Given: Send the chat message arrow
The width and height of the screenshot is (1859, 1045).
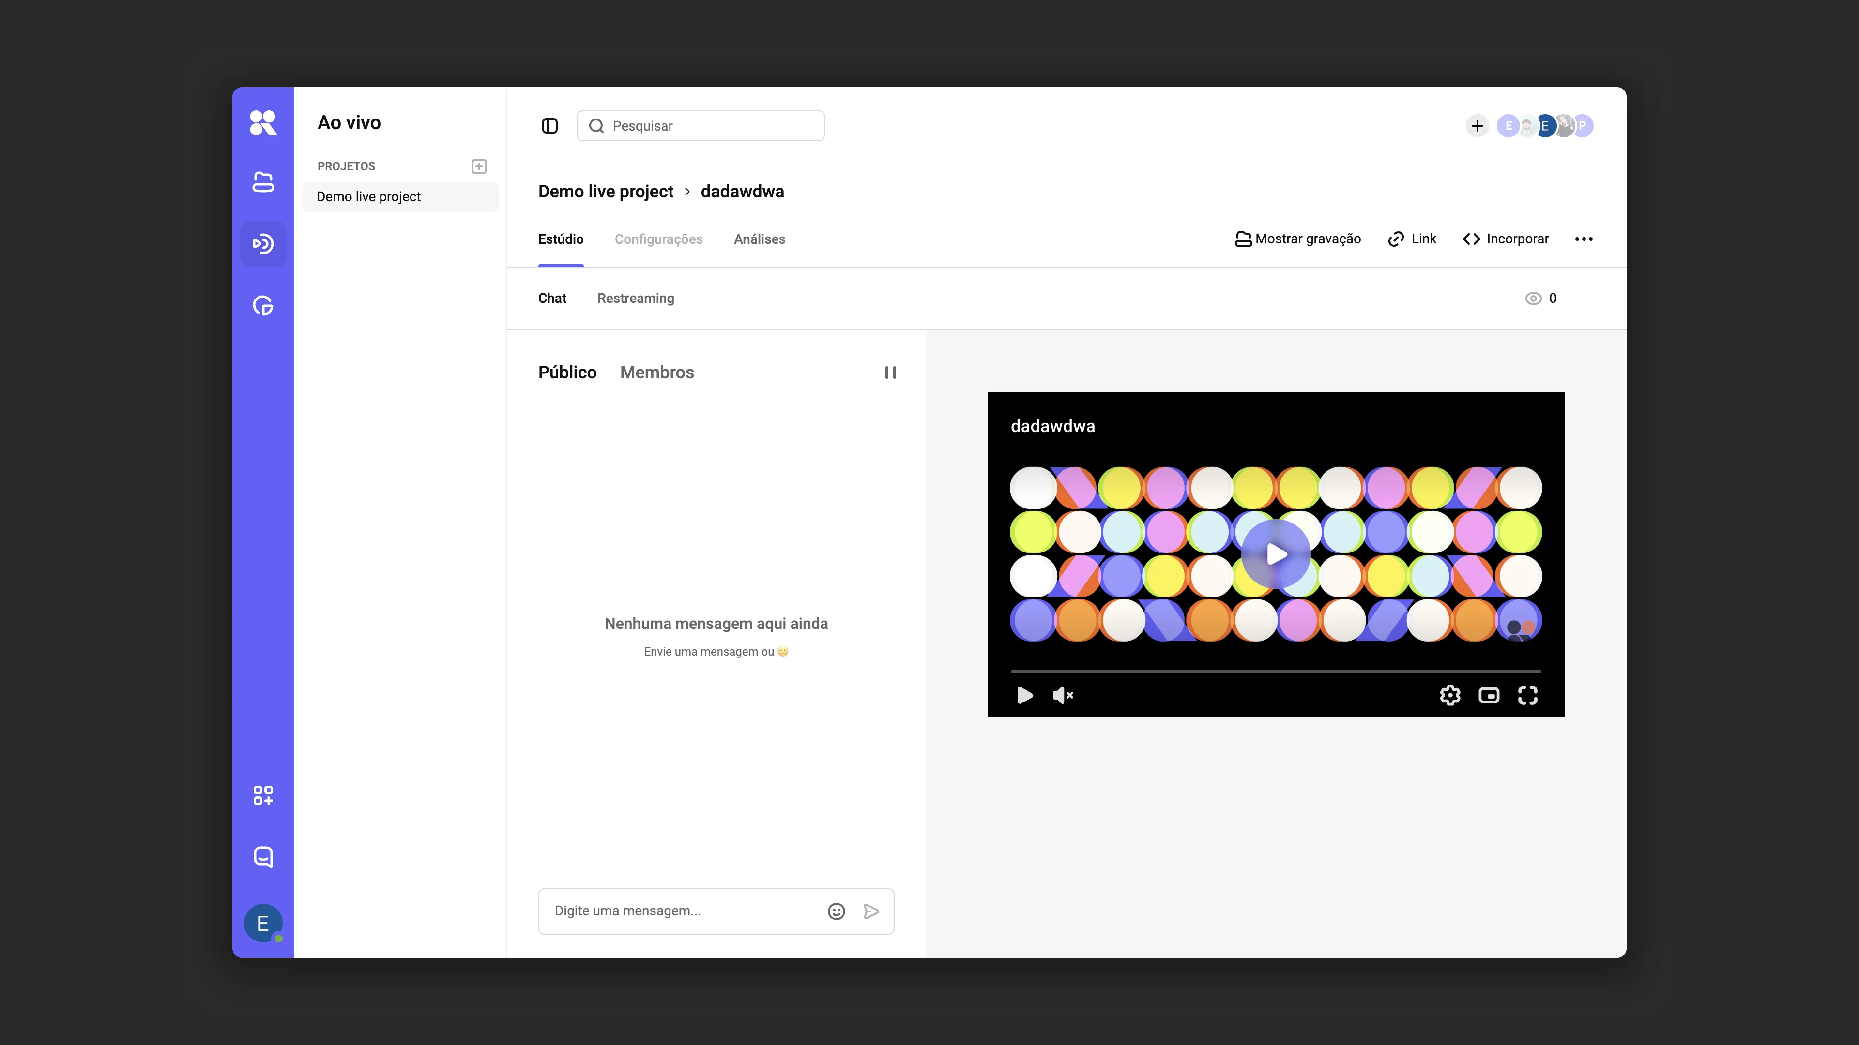Looking at the screenshot, I should [871, 911].
